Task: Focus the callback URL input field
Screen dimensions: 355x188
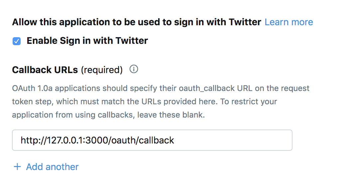Action: coord(152,140)
